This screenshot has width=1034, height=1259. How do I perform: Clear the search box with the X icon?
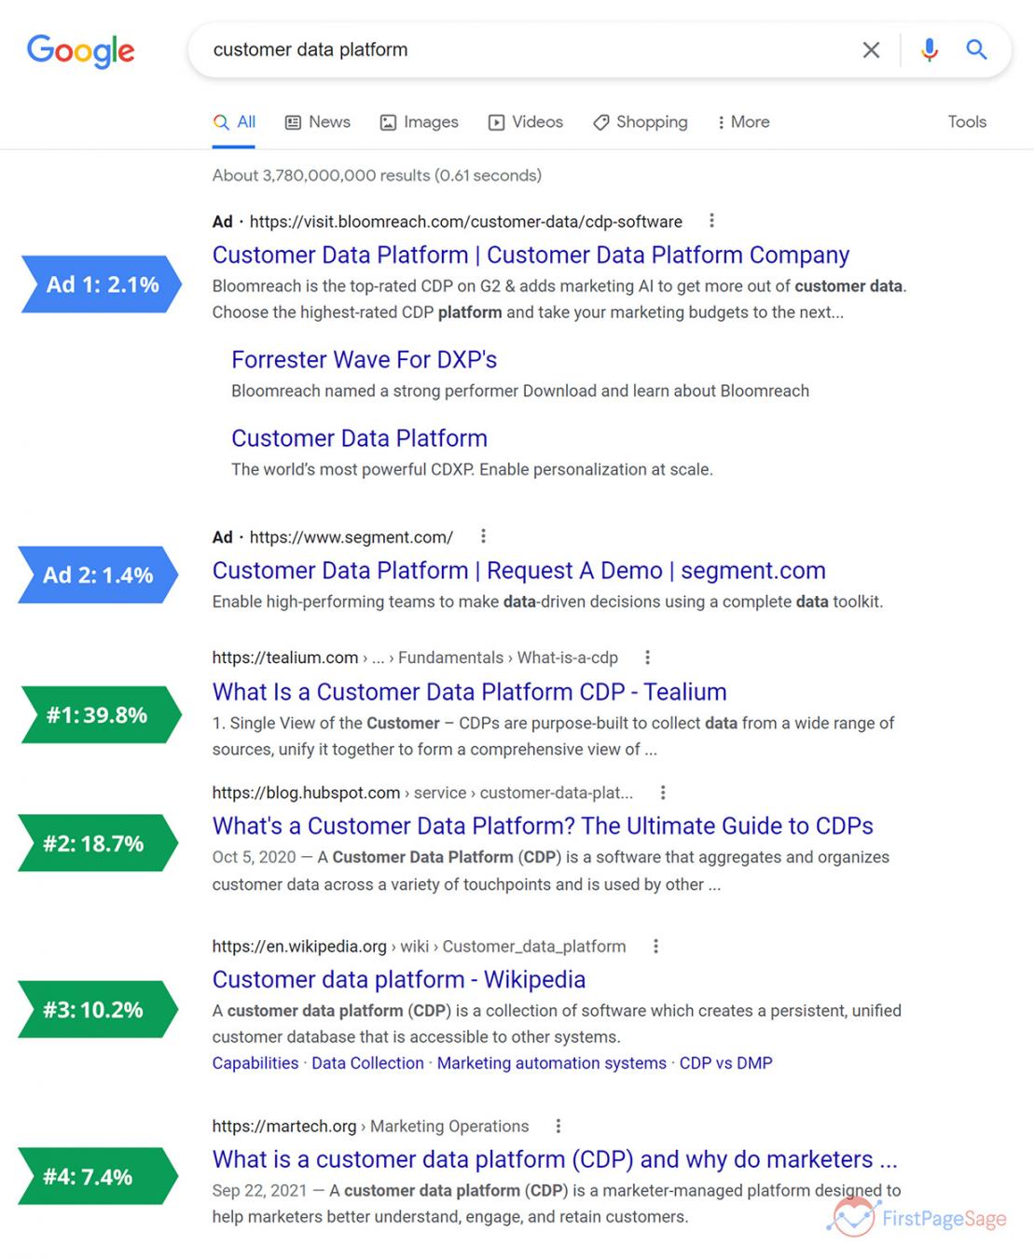point(871,49)
